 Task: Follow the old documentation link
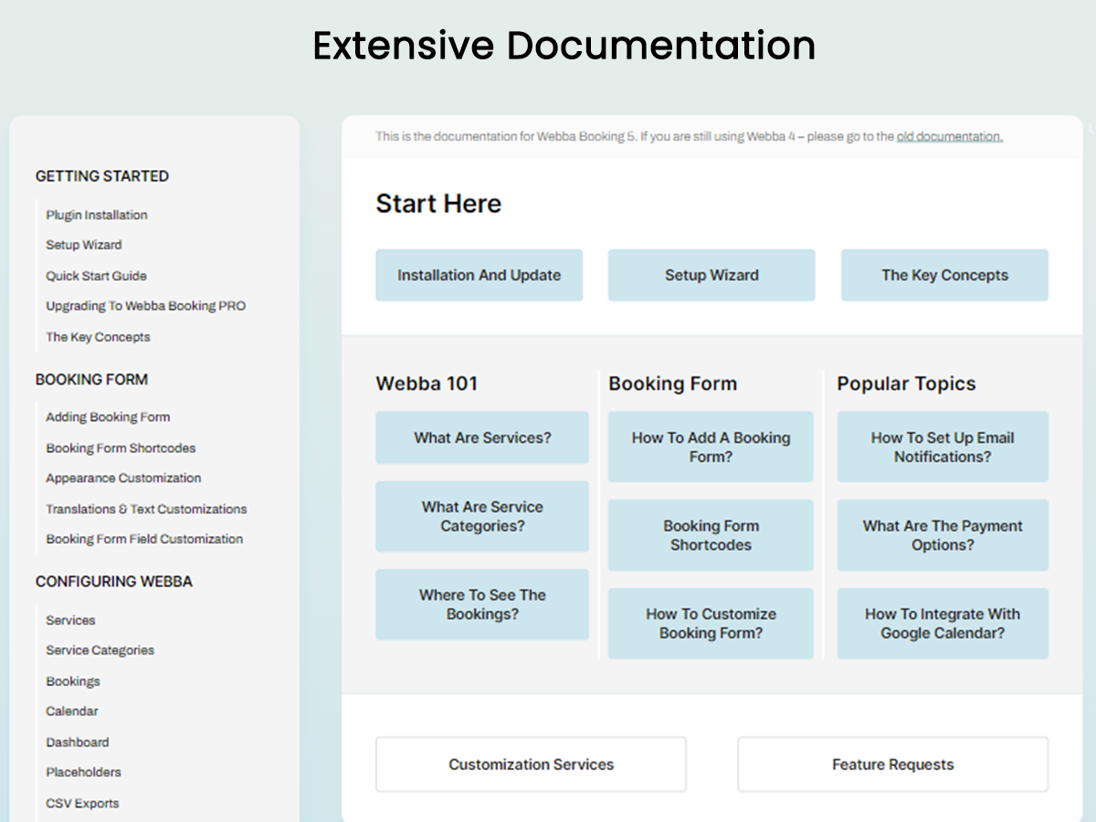(950, 137)
